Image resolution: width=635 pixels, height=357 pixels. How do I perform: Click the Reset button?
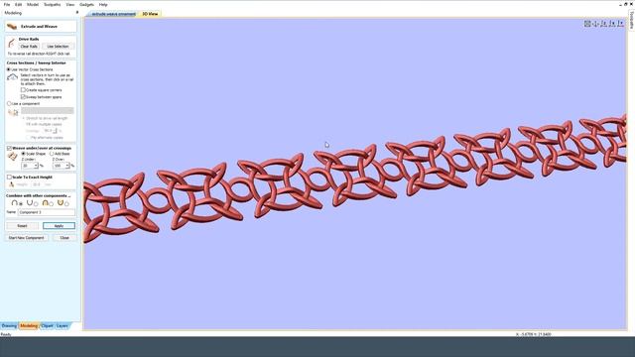[x=22, y=226]
